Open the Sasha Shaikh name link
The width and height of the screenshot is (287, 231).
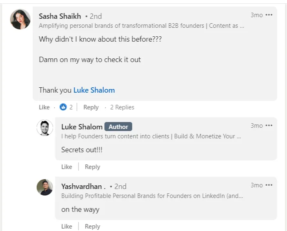(60, 16)
